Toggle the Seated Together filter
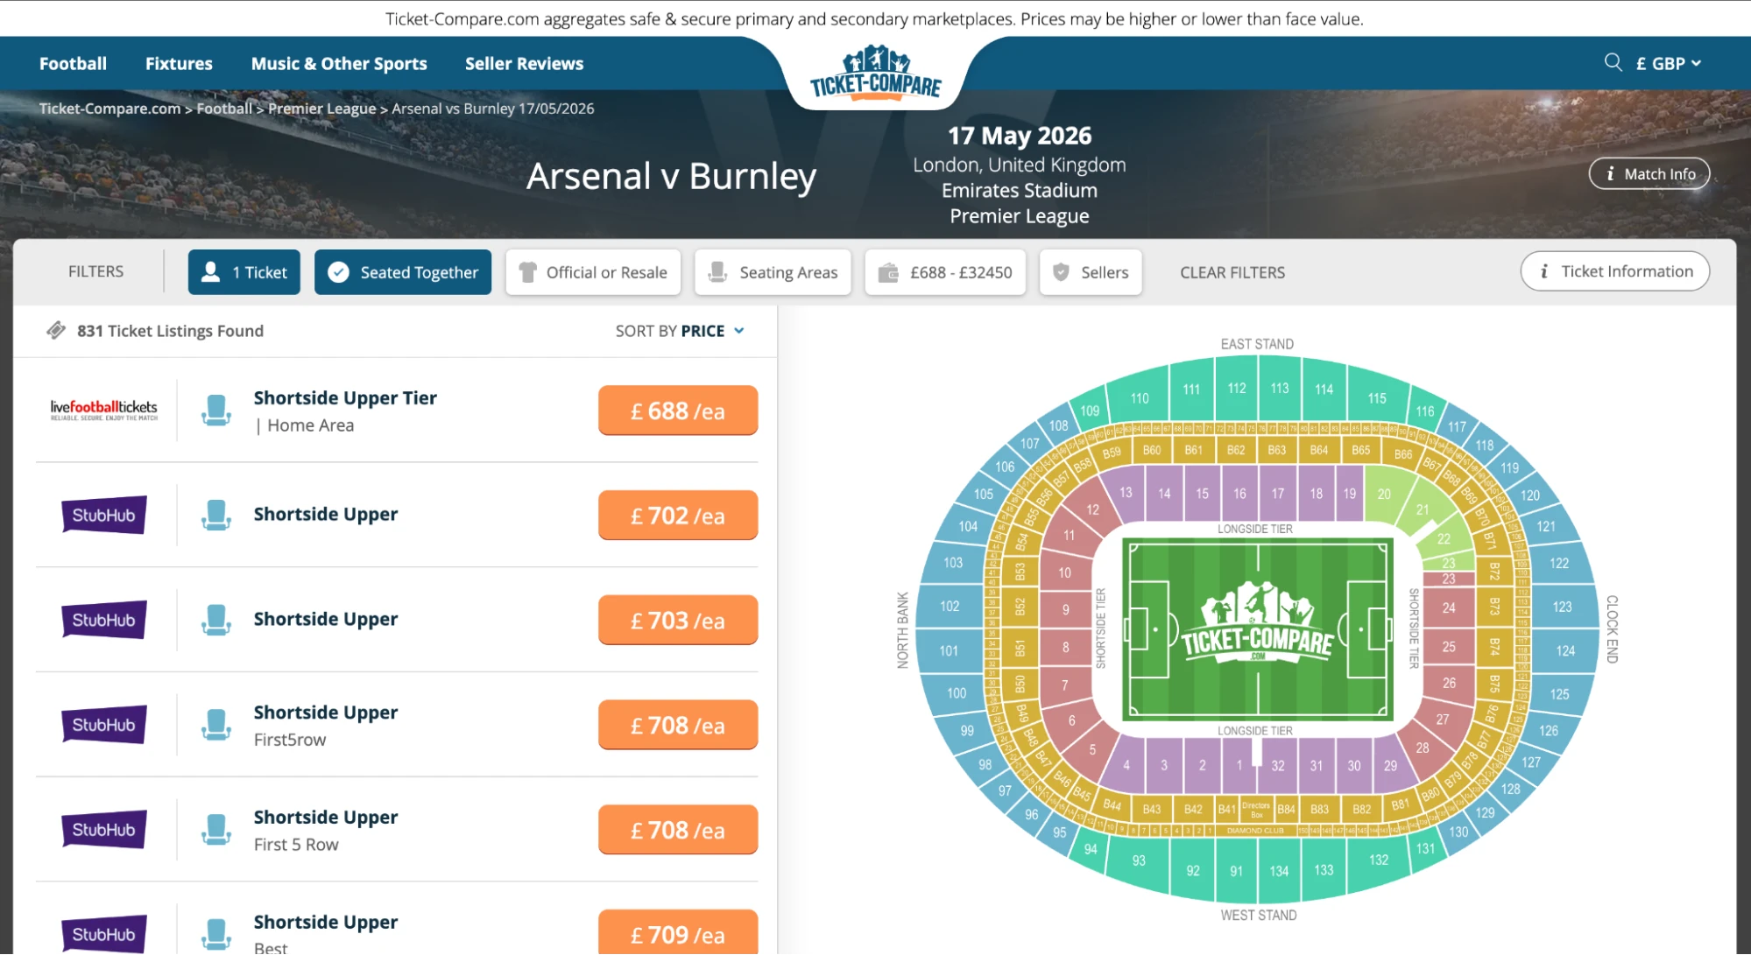 click(x=402, y=271)
